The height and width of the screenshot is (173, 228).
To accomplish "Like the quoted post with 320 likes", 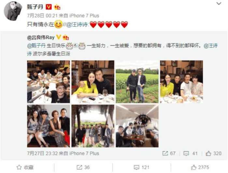I will pos(213,153).
